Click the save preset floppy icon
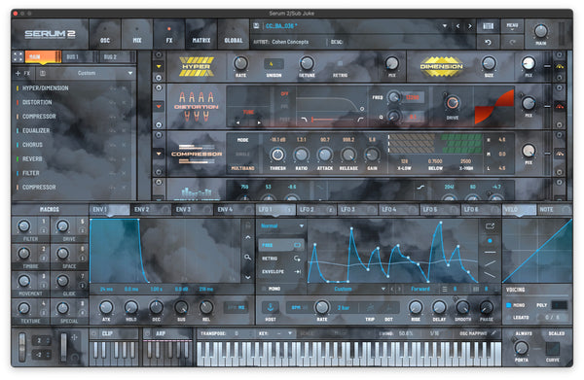584x380 pixels. [256, 25]
